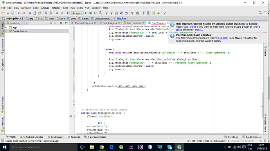This screenshot has width=270, height=151.
Task: Open SDK Manager toolbar icon
Action: tap(153, 13)
